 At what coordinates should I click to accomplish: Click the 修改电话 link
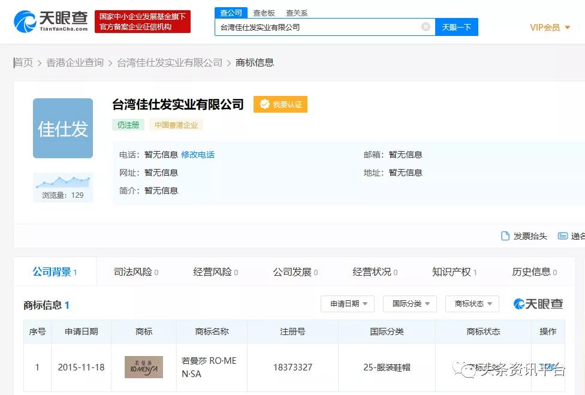tap(198, 154)
